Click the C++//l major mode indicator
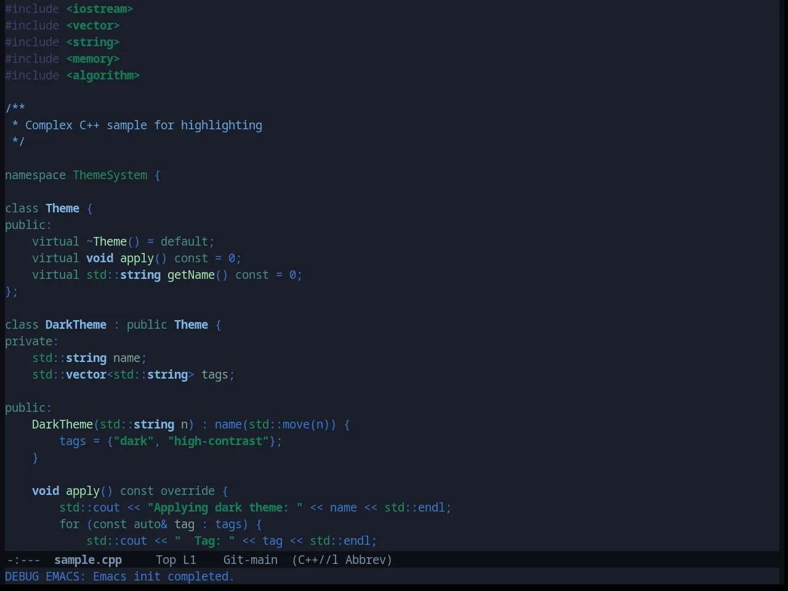 [315, 560]
